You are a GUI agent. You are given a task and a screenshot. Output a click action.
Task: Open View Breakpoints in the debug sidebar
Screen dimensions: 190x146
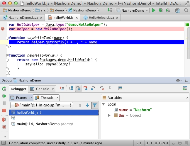(4, 120)
